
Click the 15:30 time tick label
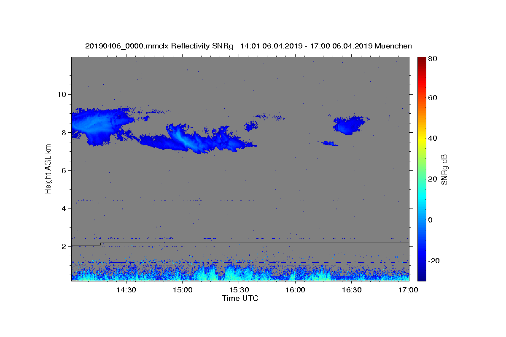click(239, 290)
